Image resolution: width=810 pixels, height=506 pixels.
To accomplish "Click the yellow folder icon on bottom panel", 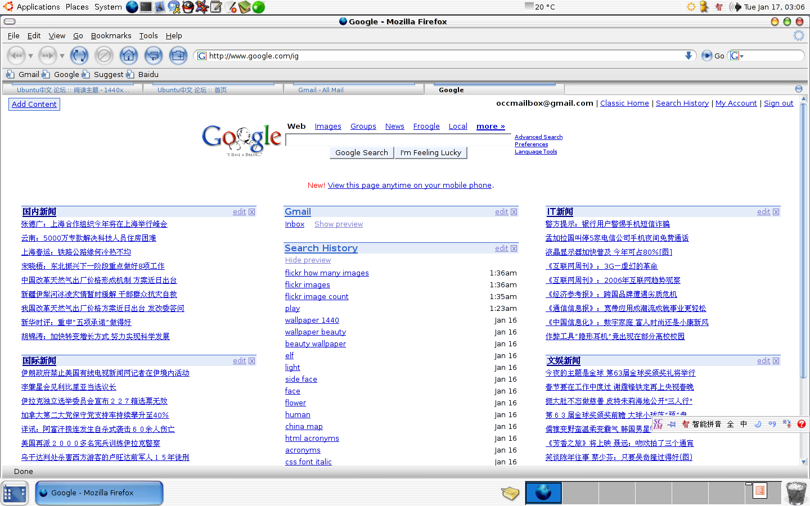I will (x=510, y=493).
